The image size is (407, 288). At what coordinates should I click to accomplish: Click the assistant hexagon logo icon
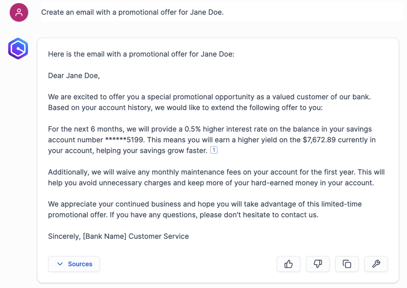click(x=18, y=48)
